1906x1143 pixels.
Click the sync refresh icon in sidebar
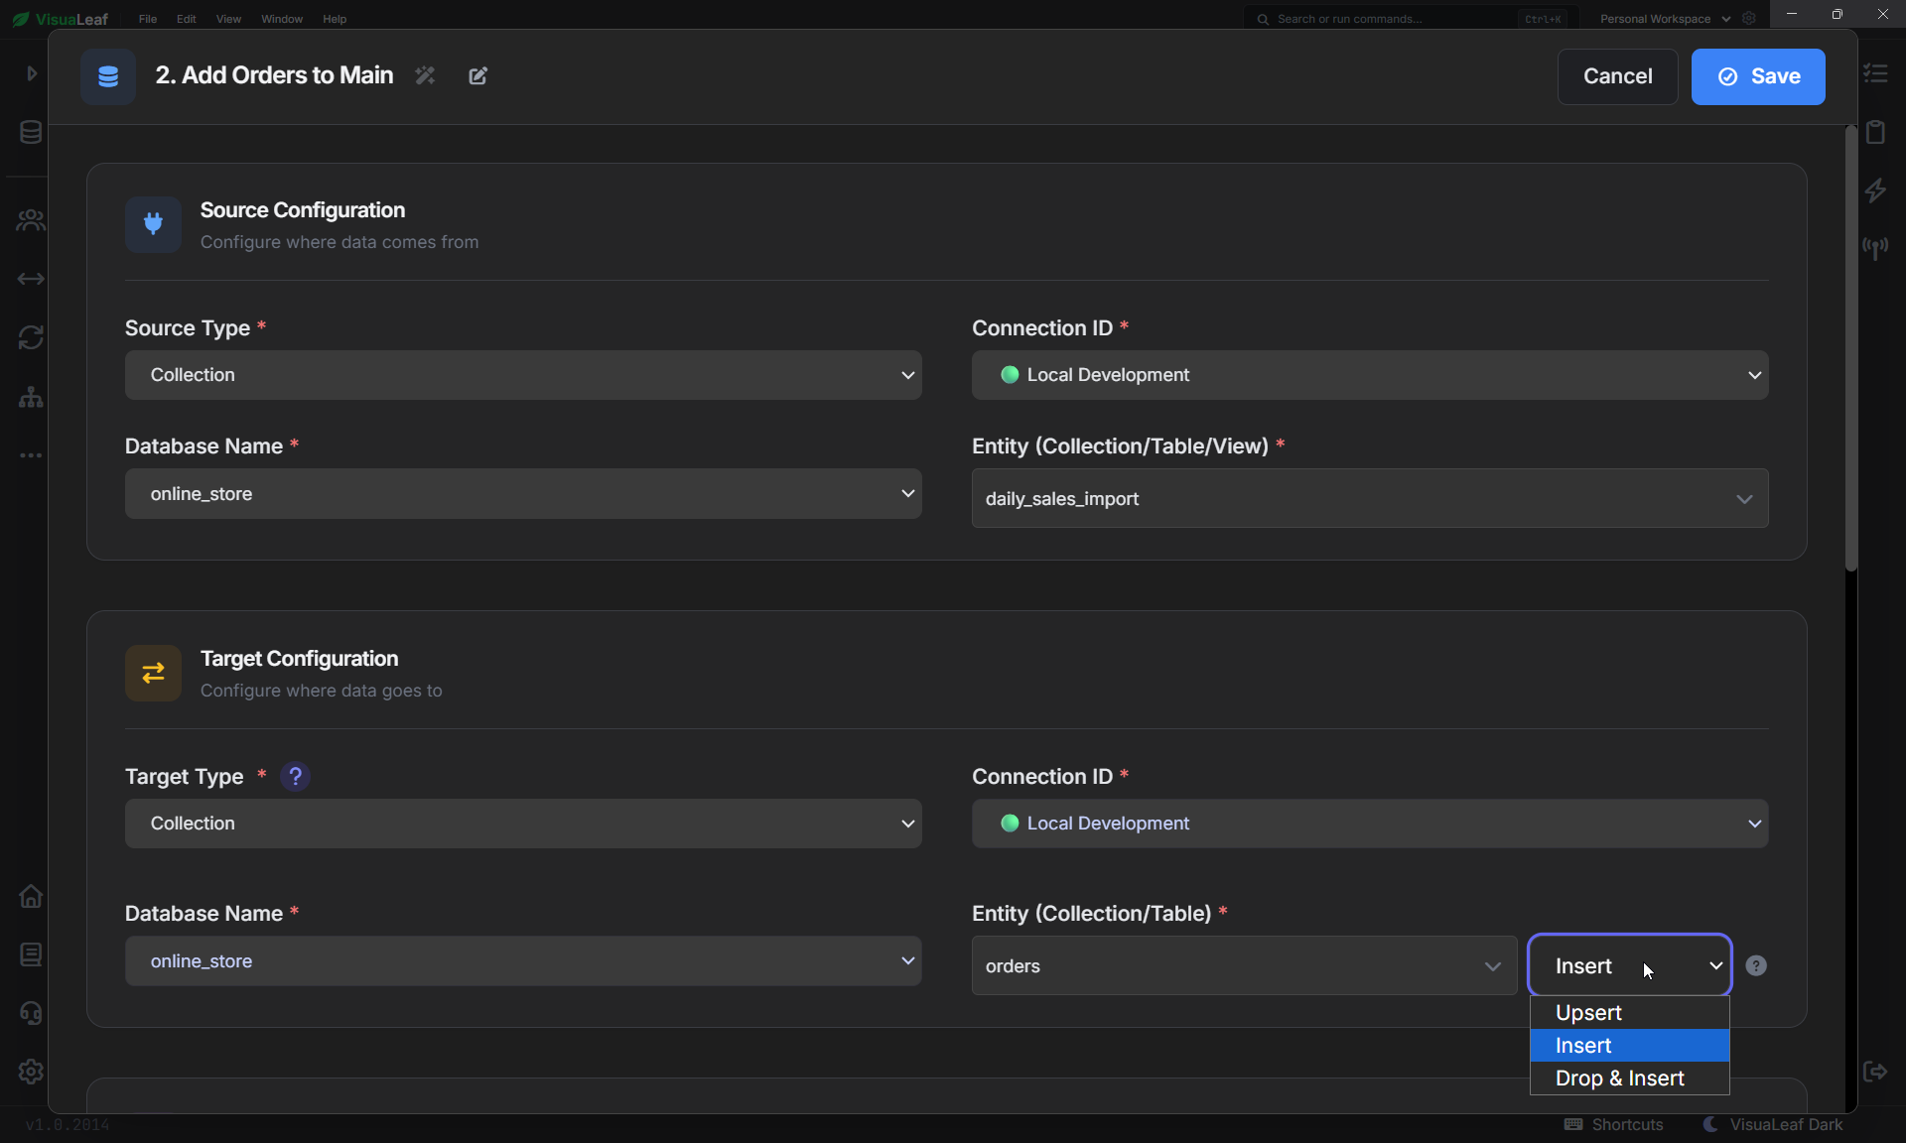[31, 337]
